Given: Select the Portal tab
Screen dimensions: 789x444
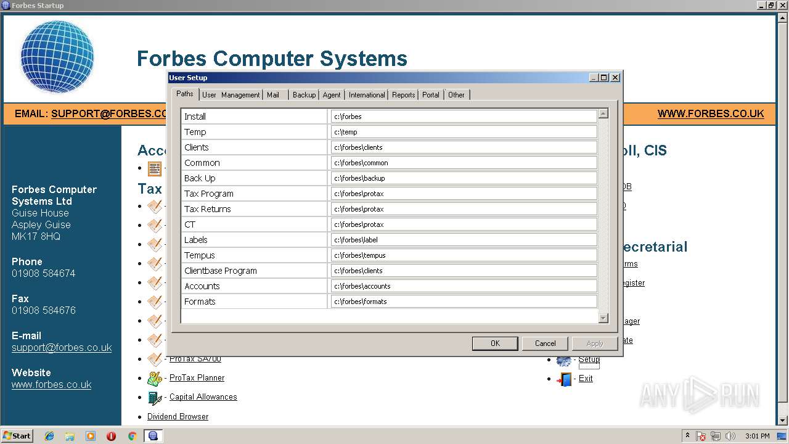Looking at the screenshot, I should (x=431, y=95).
